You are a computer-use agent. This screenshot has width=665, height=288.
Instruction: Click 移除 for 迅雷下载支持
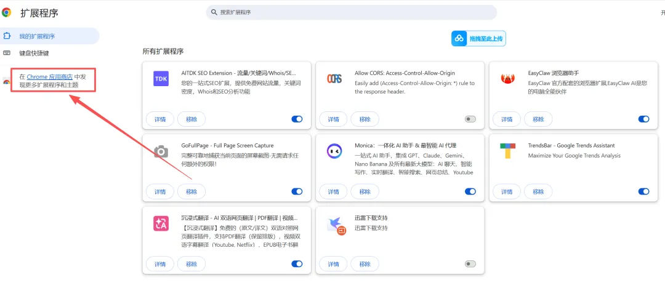365,264
